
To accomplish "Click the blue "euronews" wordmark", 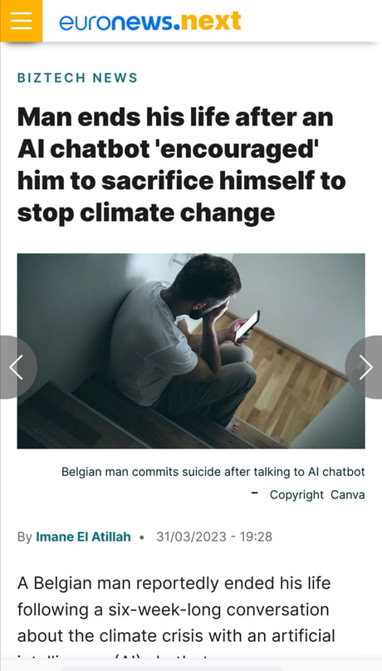I will pyautogui.click(x=117, y=22).
